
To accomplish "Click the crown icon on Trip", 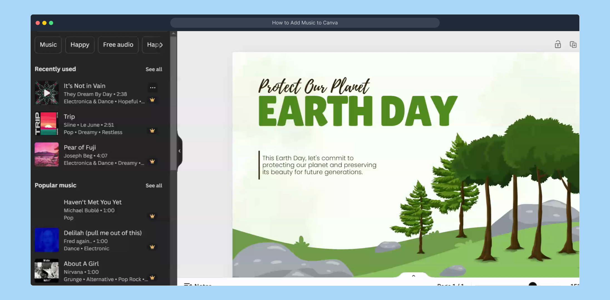I will point(152,131).
